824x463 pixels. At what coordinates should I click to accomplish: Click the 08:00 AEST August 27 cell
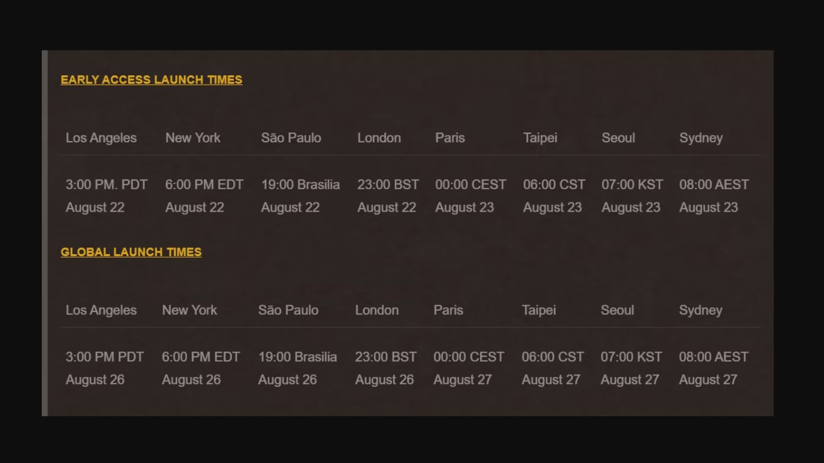coord(713,368)
